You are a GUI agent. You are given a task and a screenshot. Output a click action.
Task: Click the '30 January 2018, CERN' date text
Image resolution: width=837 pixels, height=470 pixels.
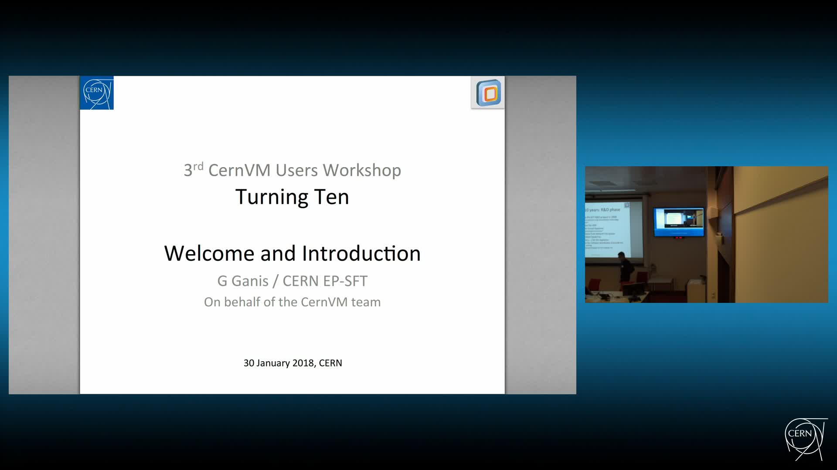click(293, 363)
